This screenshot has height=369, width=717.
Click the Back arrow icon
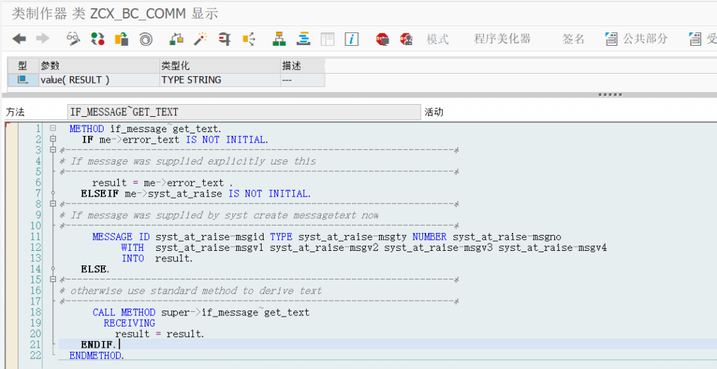click(x=19, y=39)
